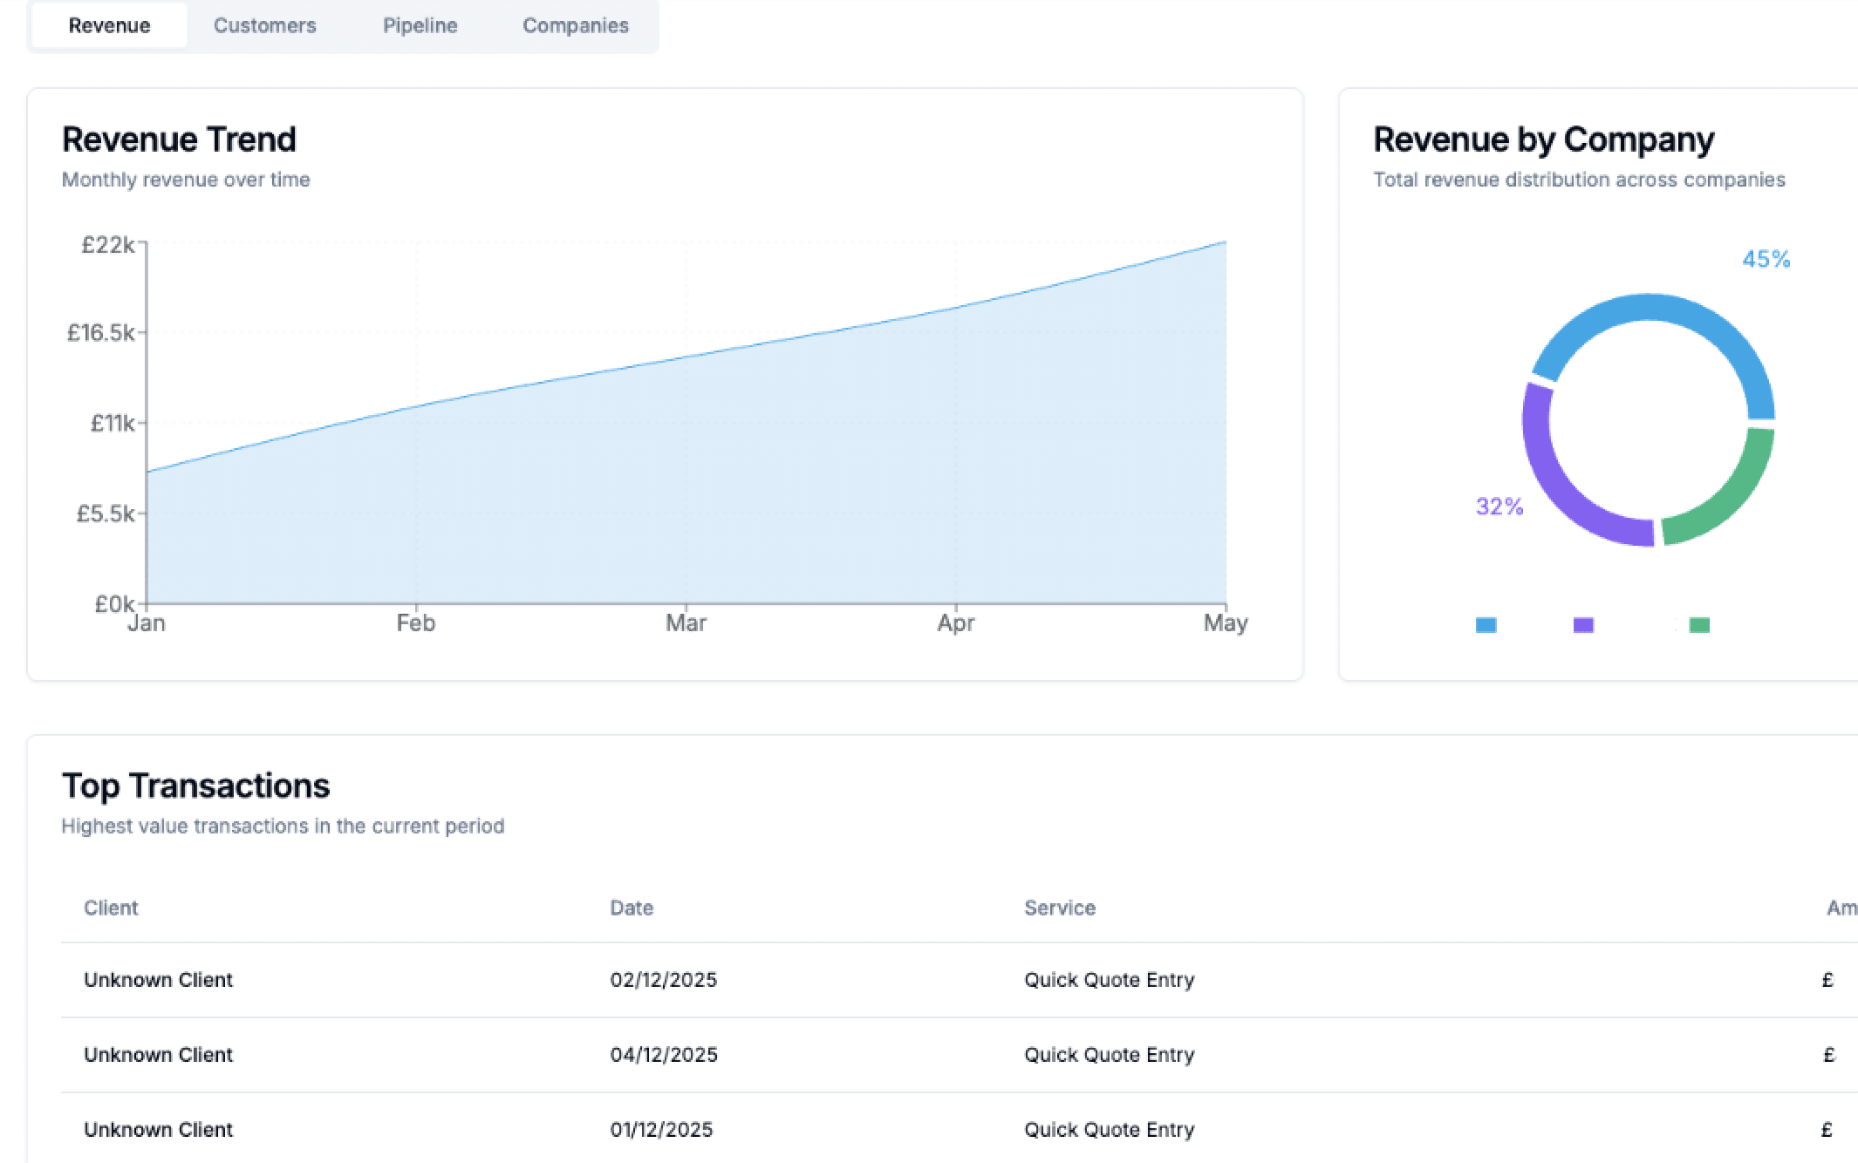The width and height of the screenshot is (1858, 1163).
Task: Click the Service column header
Action: click(1060, 908)
